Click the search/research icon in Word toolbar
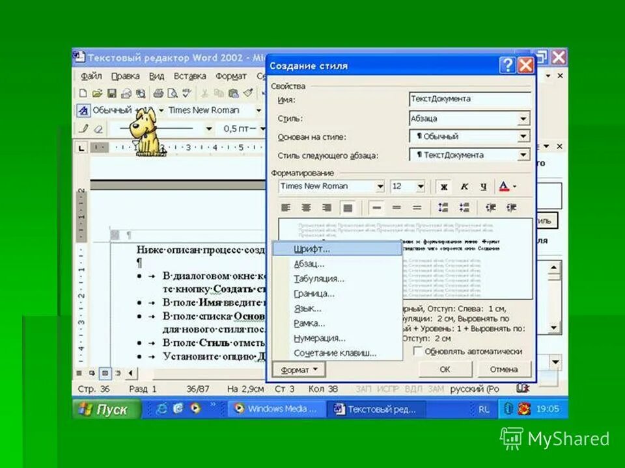Screen dimensions: 625x468 (141, 93)
